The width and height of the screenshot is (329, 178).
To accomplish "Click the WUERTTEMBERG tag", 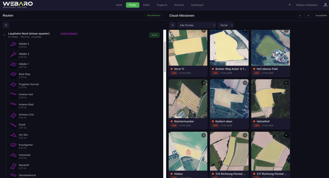I will [x=69, y=34].
